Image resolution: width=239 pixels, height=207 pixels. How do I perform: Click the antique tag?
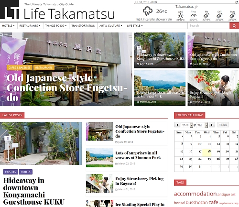[x=224, y=195]
